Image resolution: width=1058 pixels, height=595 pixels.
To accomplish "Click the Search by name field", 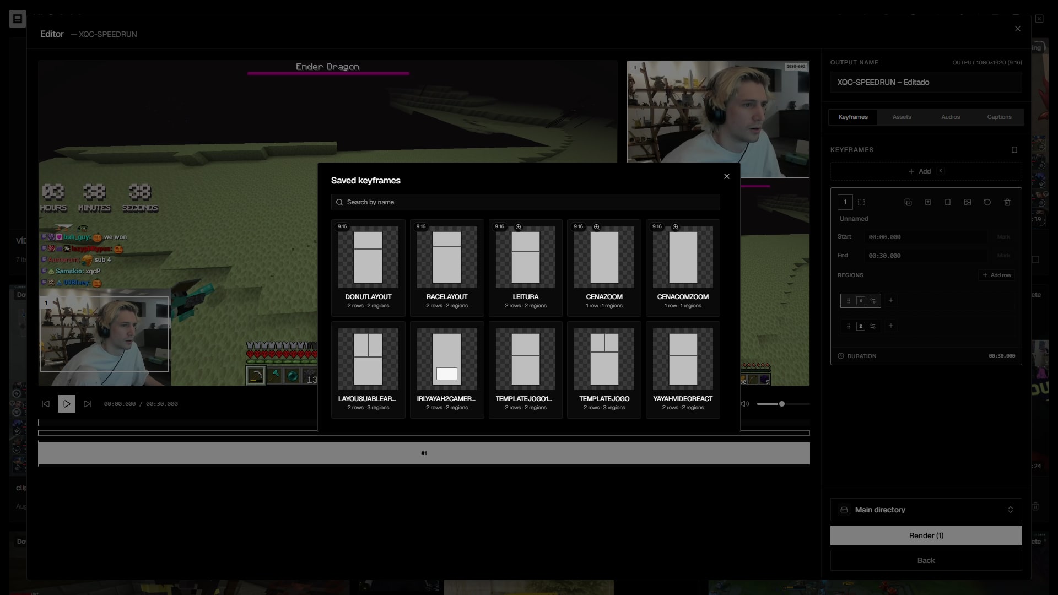I will [525, 202].
